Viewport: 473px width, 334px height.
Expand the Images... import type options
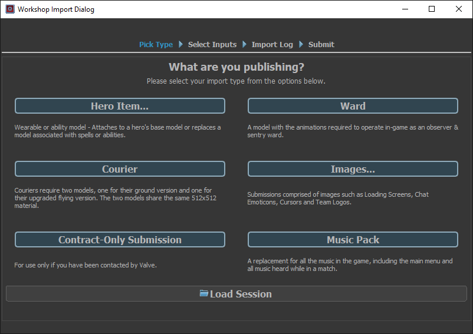click(x=353, y=169)
